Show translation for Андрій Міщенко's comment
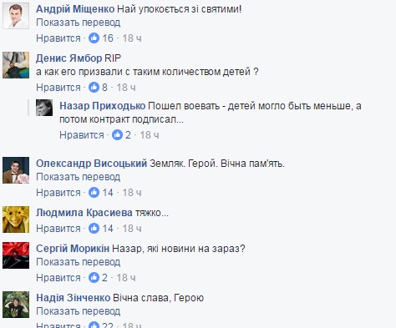Screen dimensions: 396x328 point(79,23)
